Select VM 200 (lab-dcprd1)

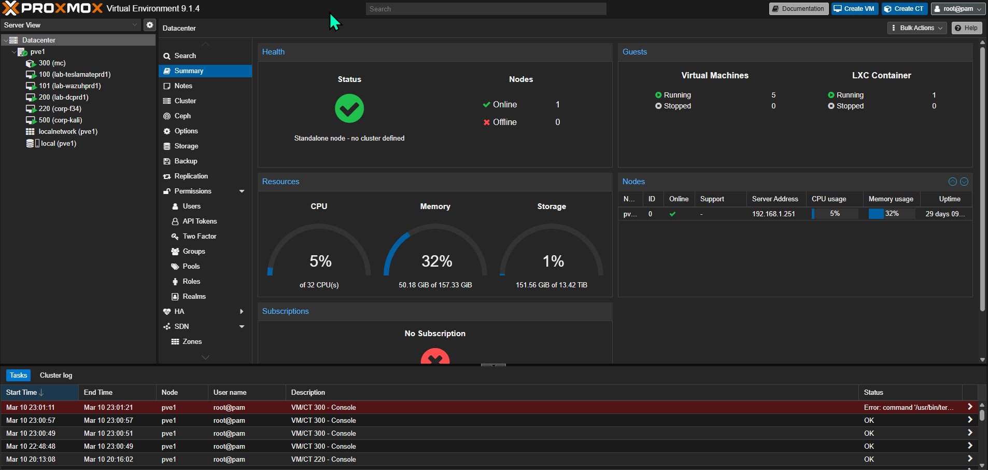(63, 97)
